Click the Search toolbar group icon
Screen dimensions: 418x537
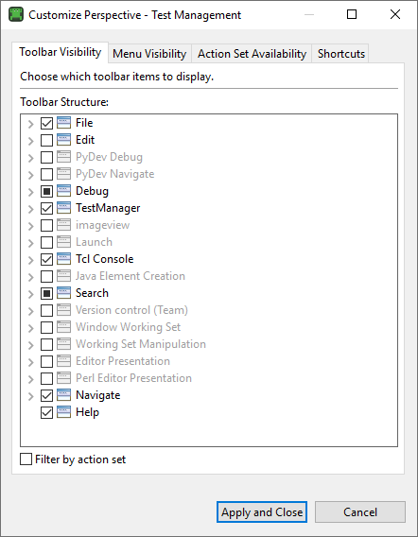point(63,293)
